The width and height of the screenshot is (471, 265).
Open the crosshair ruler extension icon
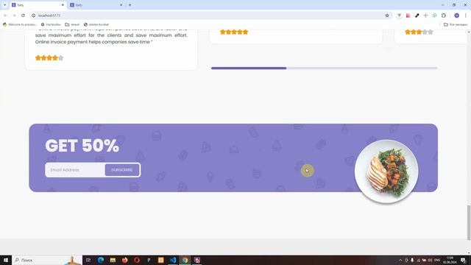tap(425, 15)
